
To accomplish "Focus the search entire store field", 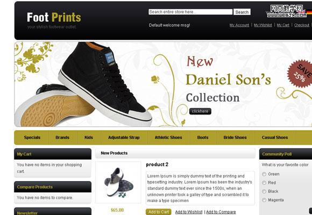I will [x=190, y=12].
